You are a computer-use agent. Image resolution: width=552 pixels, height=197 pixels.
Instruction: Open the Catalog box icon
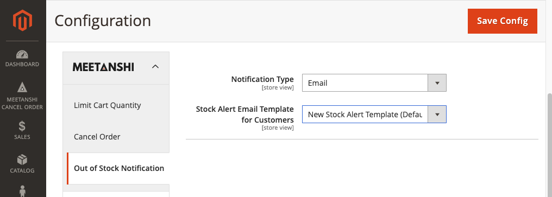pos(22,160)
